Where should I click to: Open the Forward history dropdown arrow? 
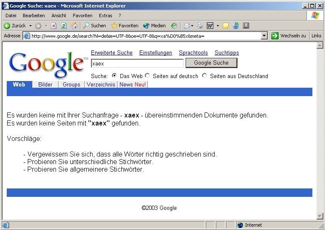pyautogui.click(x=46, y=26)
